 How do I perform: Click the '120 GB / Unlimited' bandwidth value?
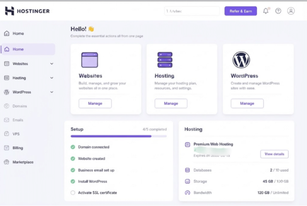click(x=273, y=193)
